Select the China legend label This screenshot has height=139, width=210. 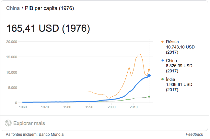click(171, 60)
